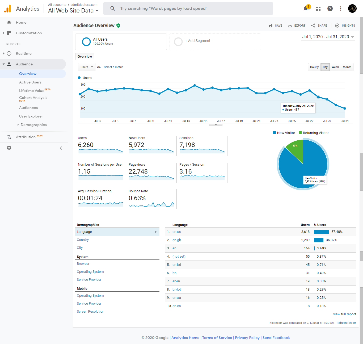
Task: Open the User Explorer report
Action: pos(31,116)
